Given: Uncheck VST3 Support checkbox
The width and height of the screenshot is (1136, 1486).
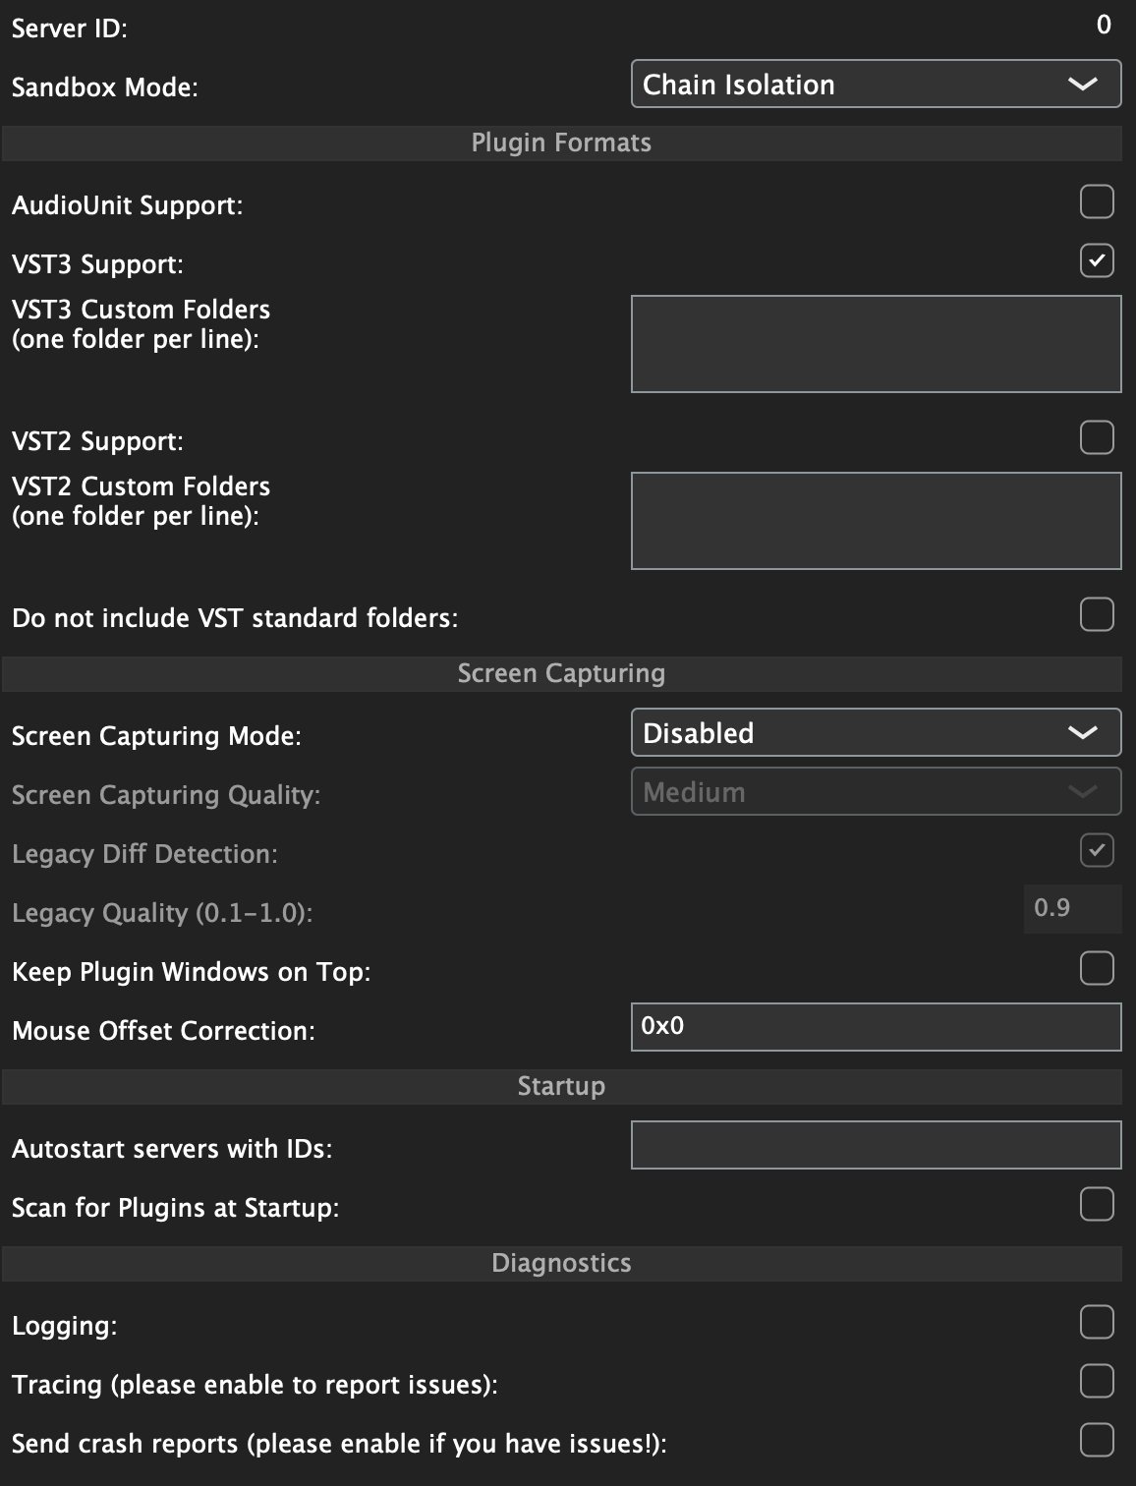Looking at the screenshot, I should 1097,261.
